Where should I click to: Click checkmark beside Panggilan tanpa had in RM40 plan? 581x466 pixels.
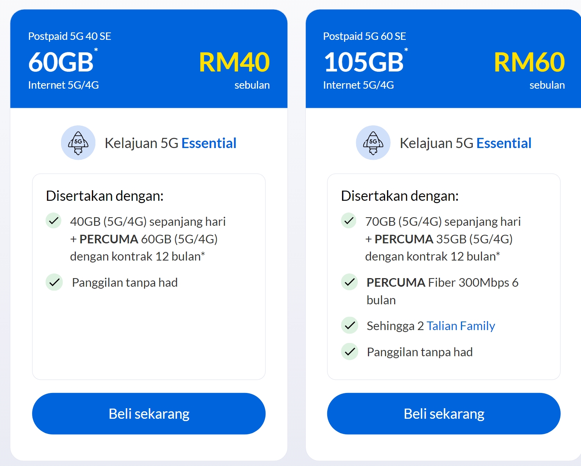point(54,282)
